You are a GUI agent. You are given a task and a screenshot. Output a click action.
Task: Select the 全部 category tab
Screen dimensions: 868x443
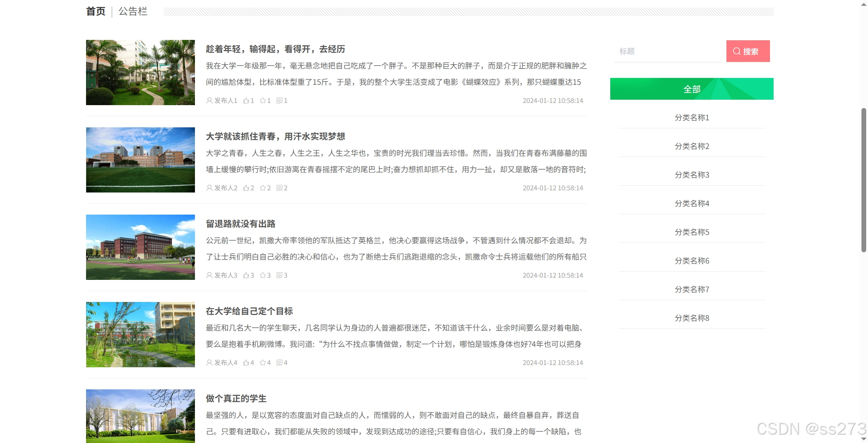692,89
